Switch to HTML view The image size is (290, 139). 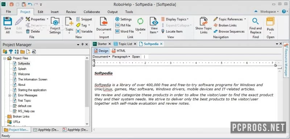coord(119,51)
